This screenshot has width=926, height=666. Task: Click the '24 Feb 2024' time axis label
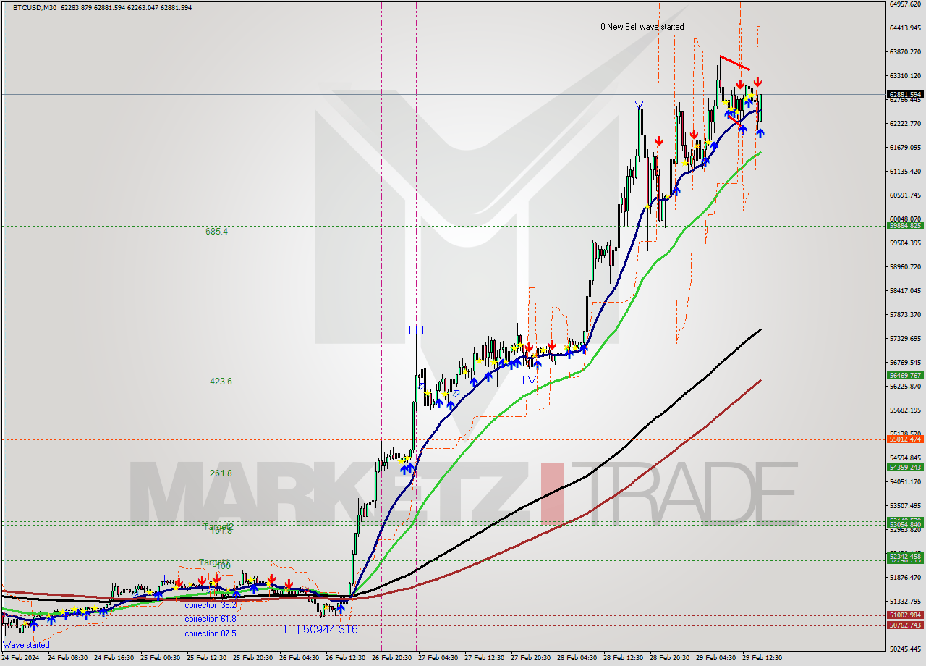[x=22, y=658]
